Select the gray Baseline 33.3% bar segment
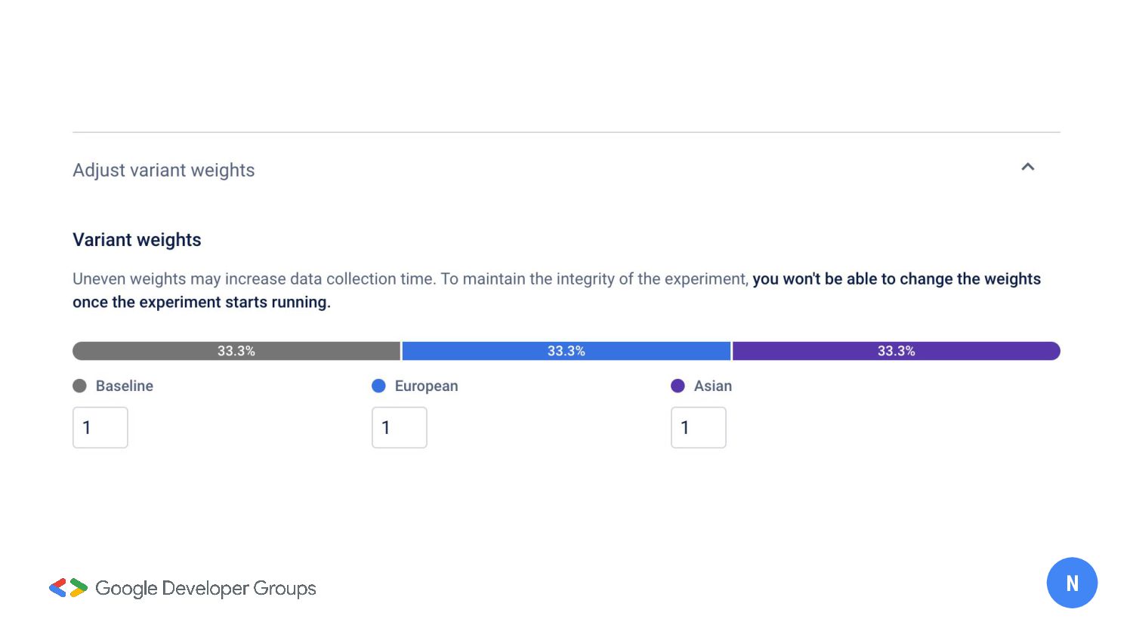 (236, 351)
